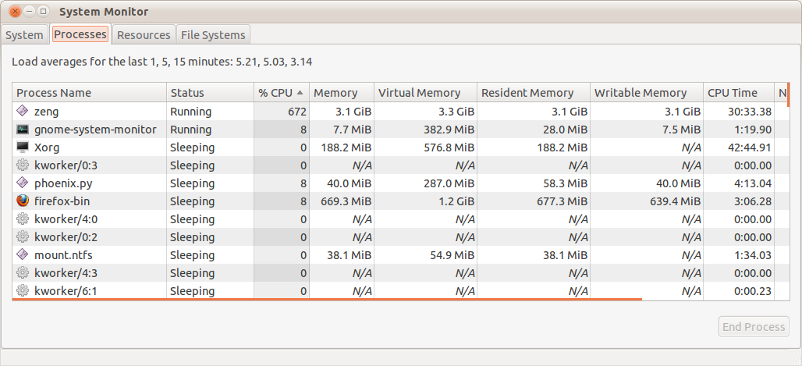The height and width of the screenshot is (366, 802).
Task: Select the zeng process name
Action: coord(47,111)
